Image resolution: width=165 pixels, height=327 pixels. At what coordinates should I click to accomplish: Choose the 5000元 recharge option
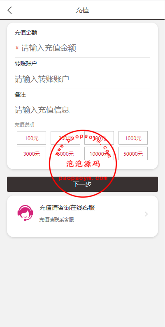click(65, 154)
